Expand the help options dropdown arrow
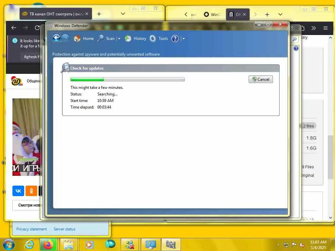 point(184,39)
